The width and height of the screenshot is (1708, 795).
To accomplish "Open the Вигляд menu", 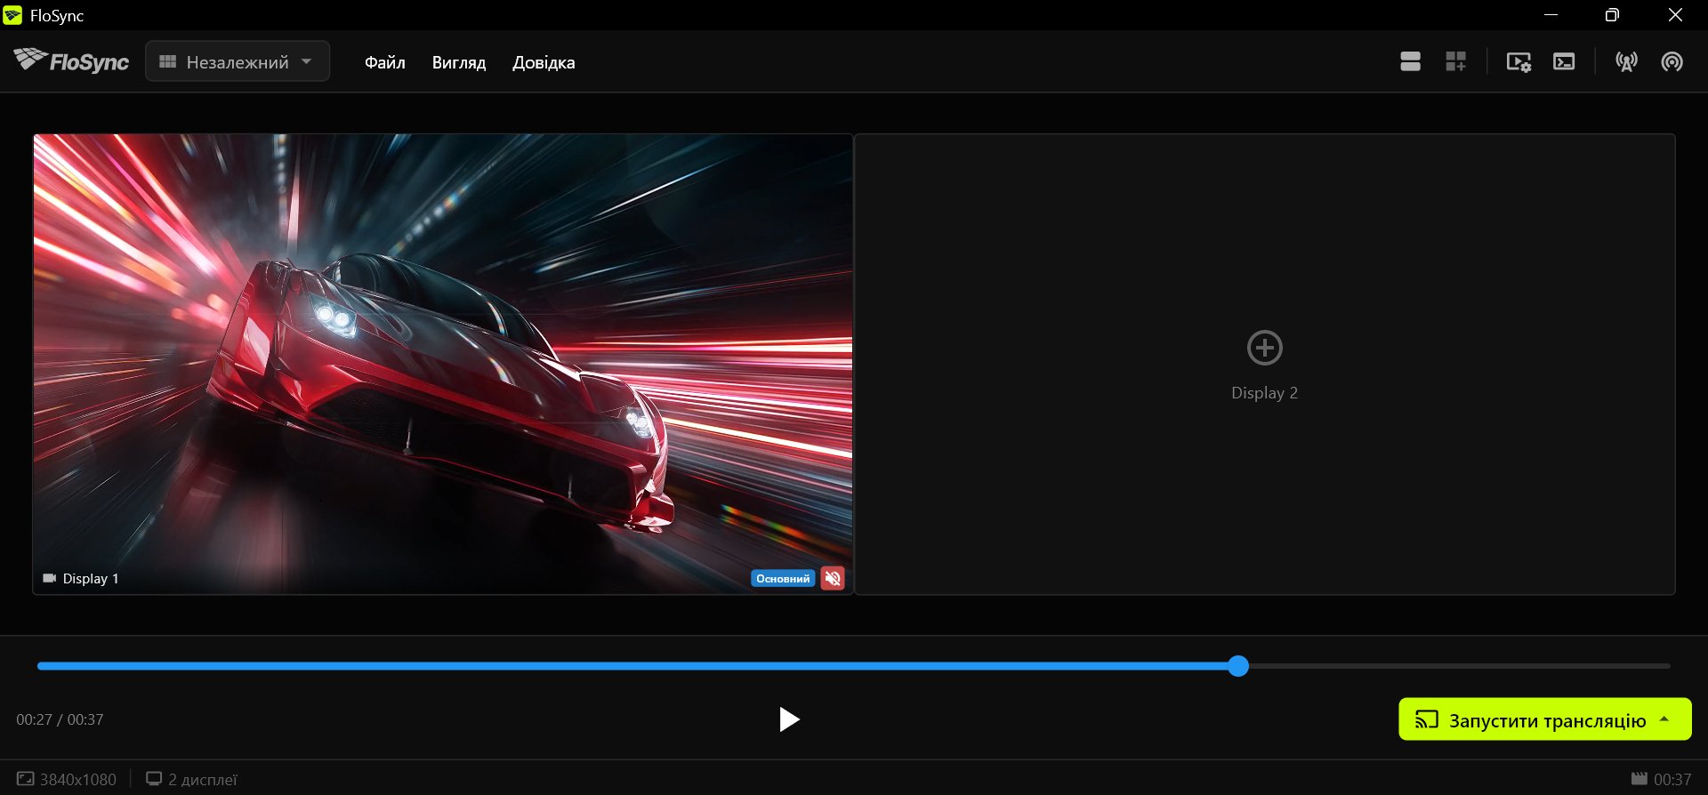I will point(459,62).
